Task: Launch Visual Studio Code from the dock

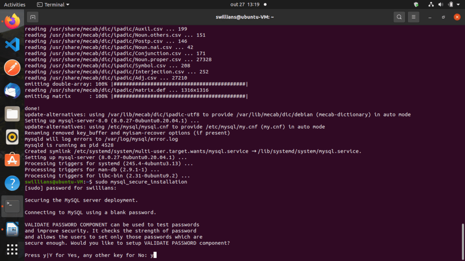Action: click(x=12, y=44)
